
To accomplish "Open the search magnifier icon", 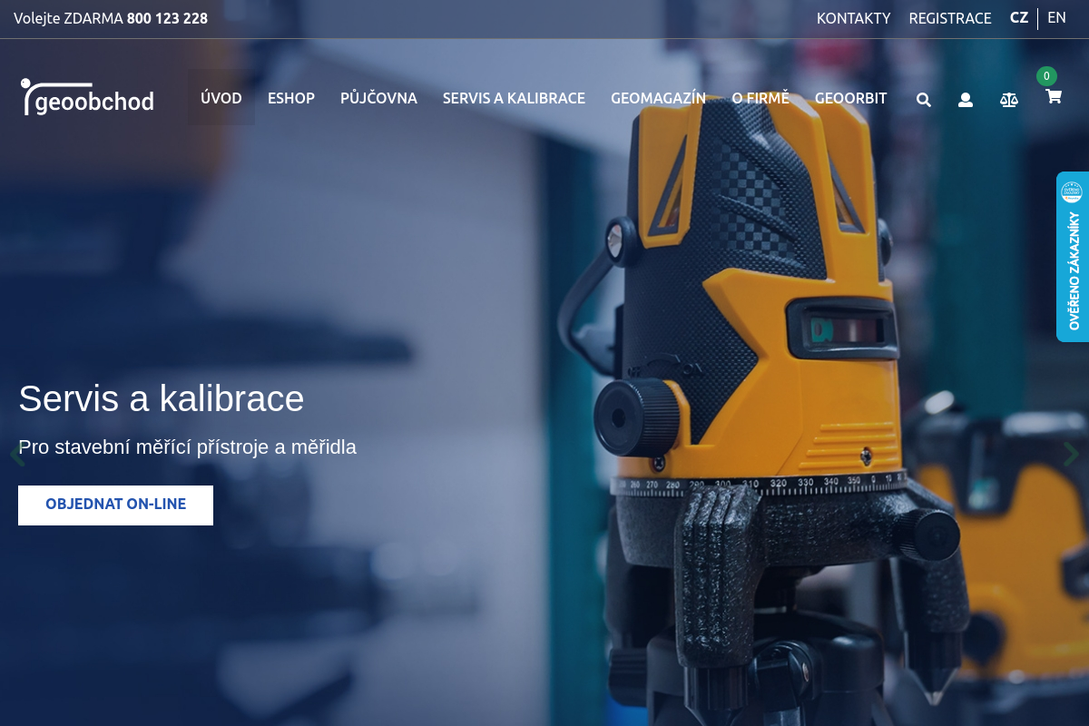I will point(923,100).
